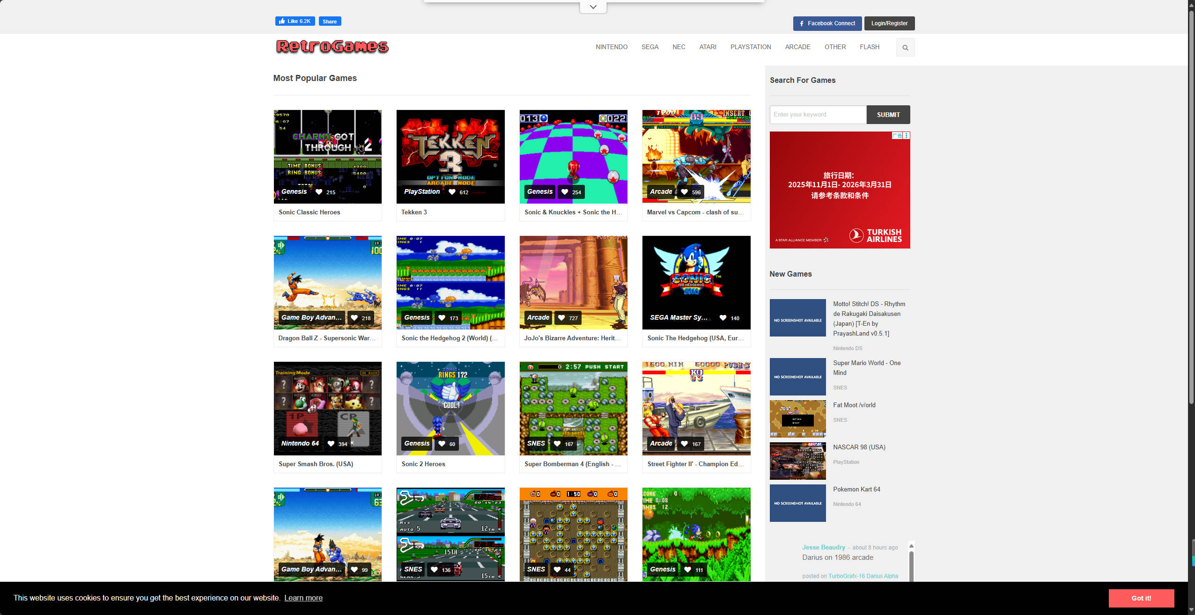The height and width of the screenshot is (615, 1195).
Task: Dismiss cookie notice with Got it!
Action: (1141, 598)
